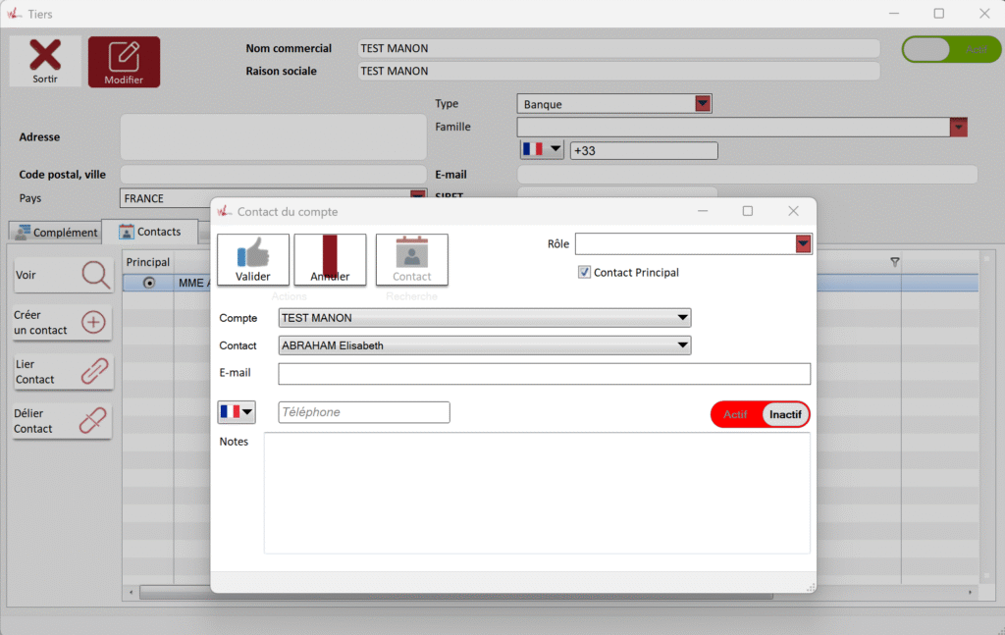This screenshot has width=1005, height=635.
Task: Toggle the Actif/Inactif switch
Action: (760, 414)
